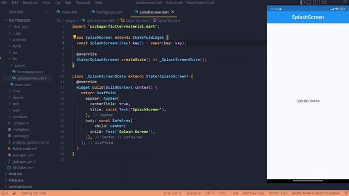Expand the build folder
349x196 pixels.
pyautogui.click(x=17, y=46)
